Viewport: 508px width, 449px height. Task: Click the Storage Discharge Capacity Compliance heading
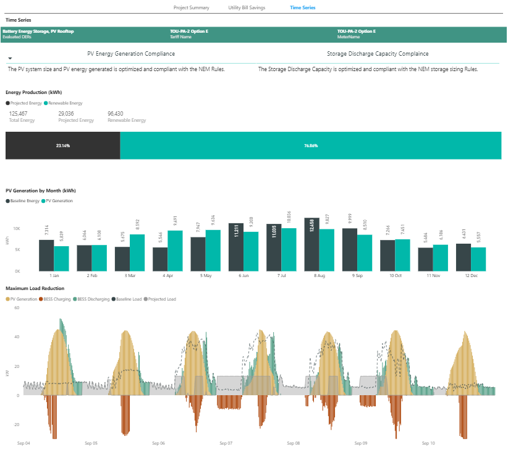(378, 54)
